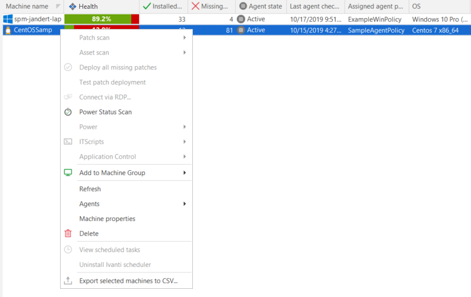The height and width of the screenshot is (297, 471).
Task: Select the CentOSSamp machine name
Action: pyautogui.click(x=33, y=30)
